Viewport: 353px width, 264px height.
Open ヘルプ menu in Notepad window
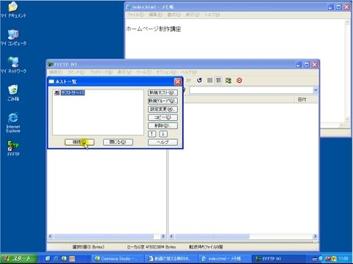point(212,15)
